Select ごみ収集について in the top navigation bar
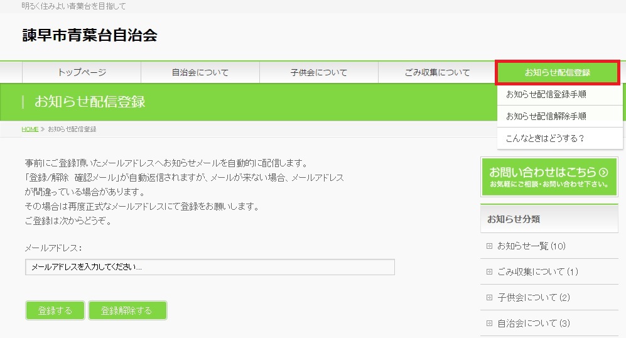 pos(437,72)
